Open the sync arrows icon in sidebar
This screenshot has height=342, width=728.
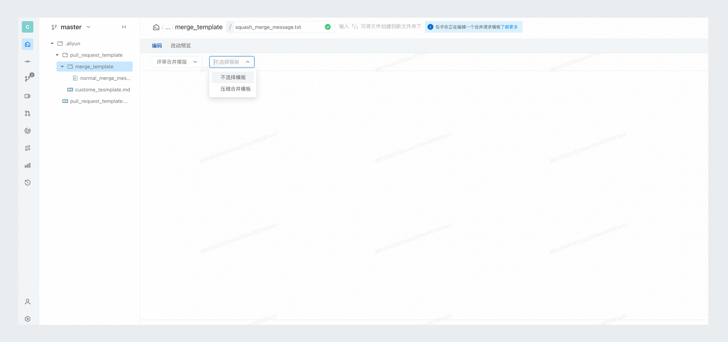point(27,148)
